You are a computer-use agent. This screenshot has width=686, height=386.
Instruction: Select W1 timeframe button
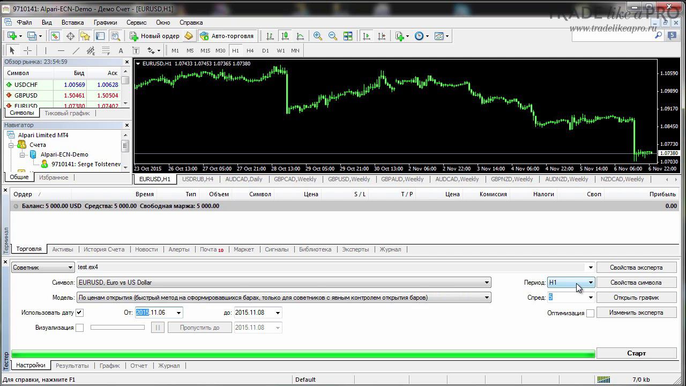tap(280, 50)
